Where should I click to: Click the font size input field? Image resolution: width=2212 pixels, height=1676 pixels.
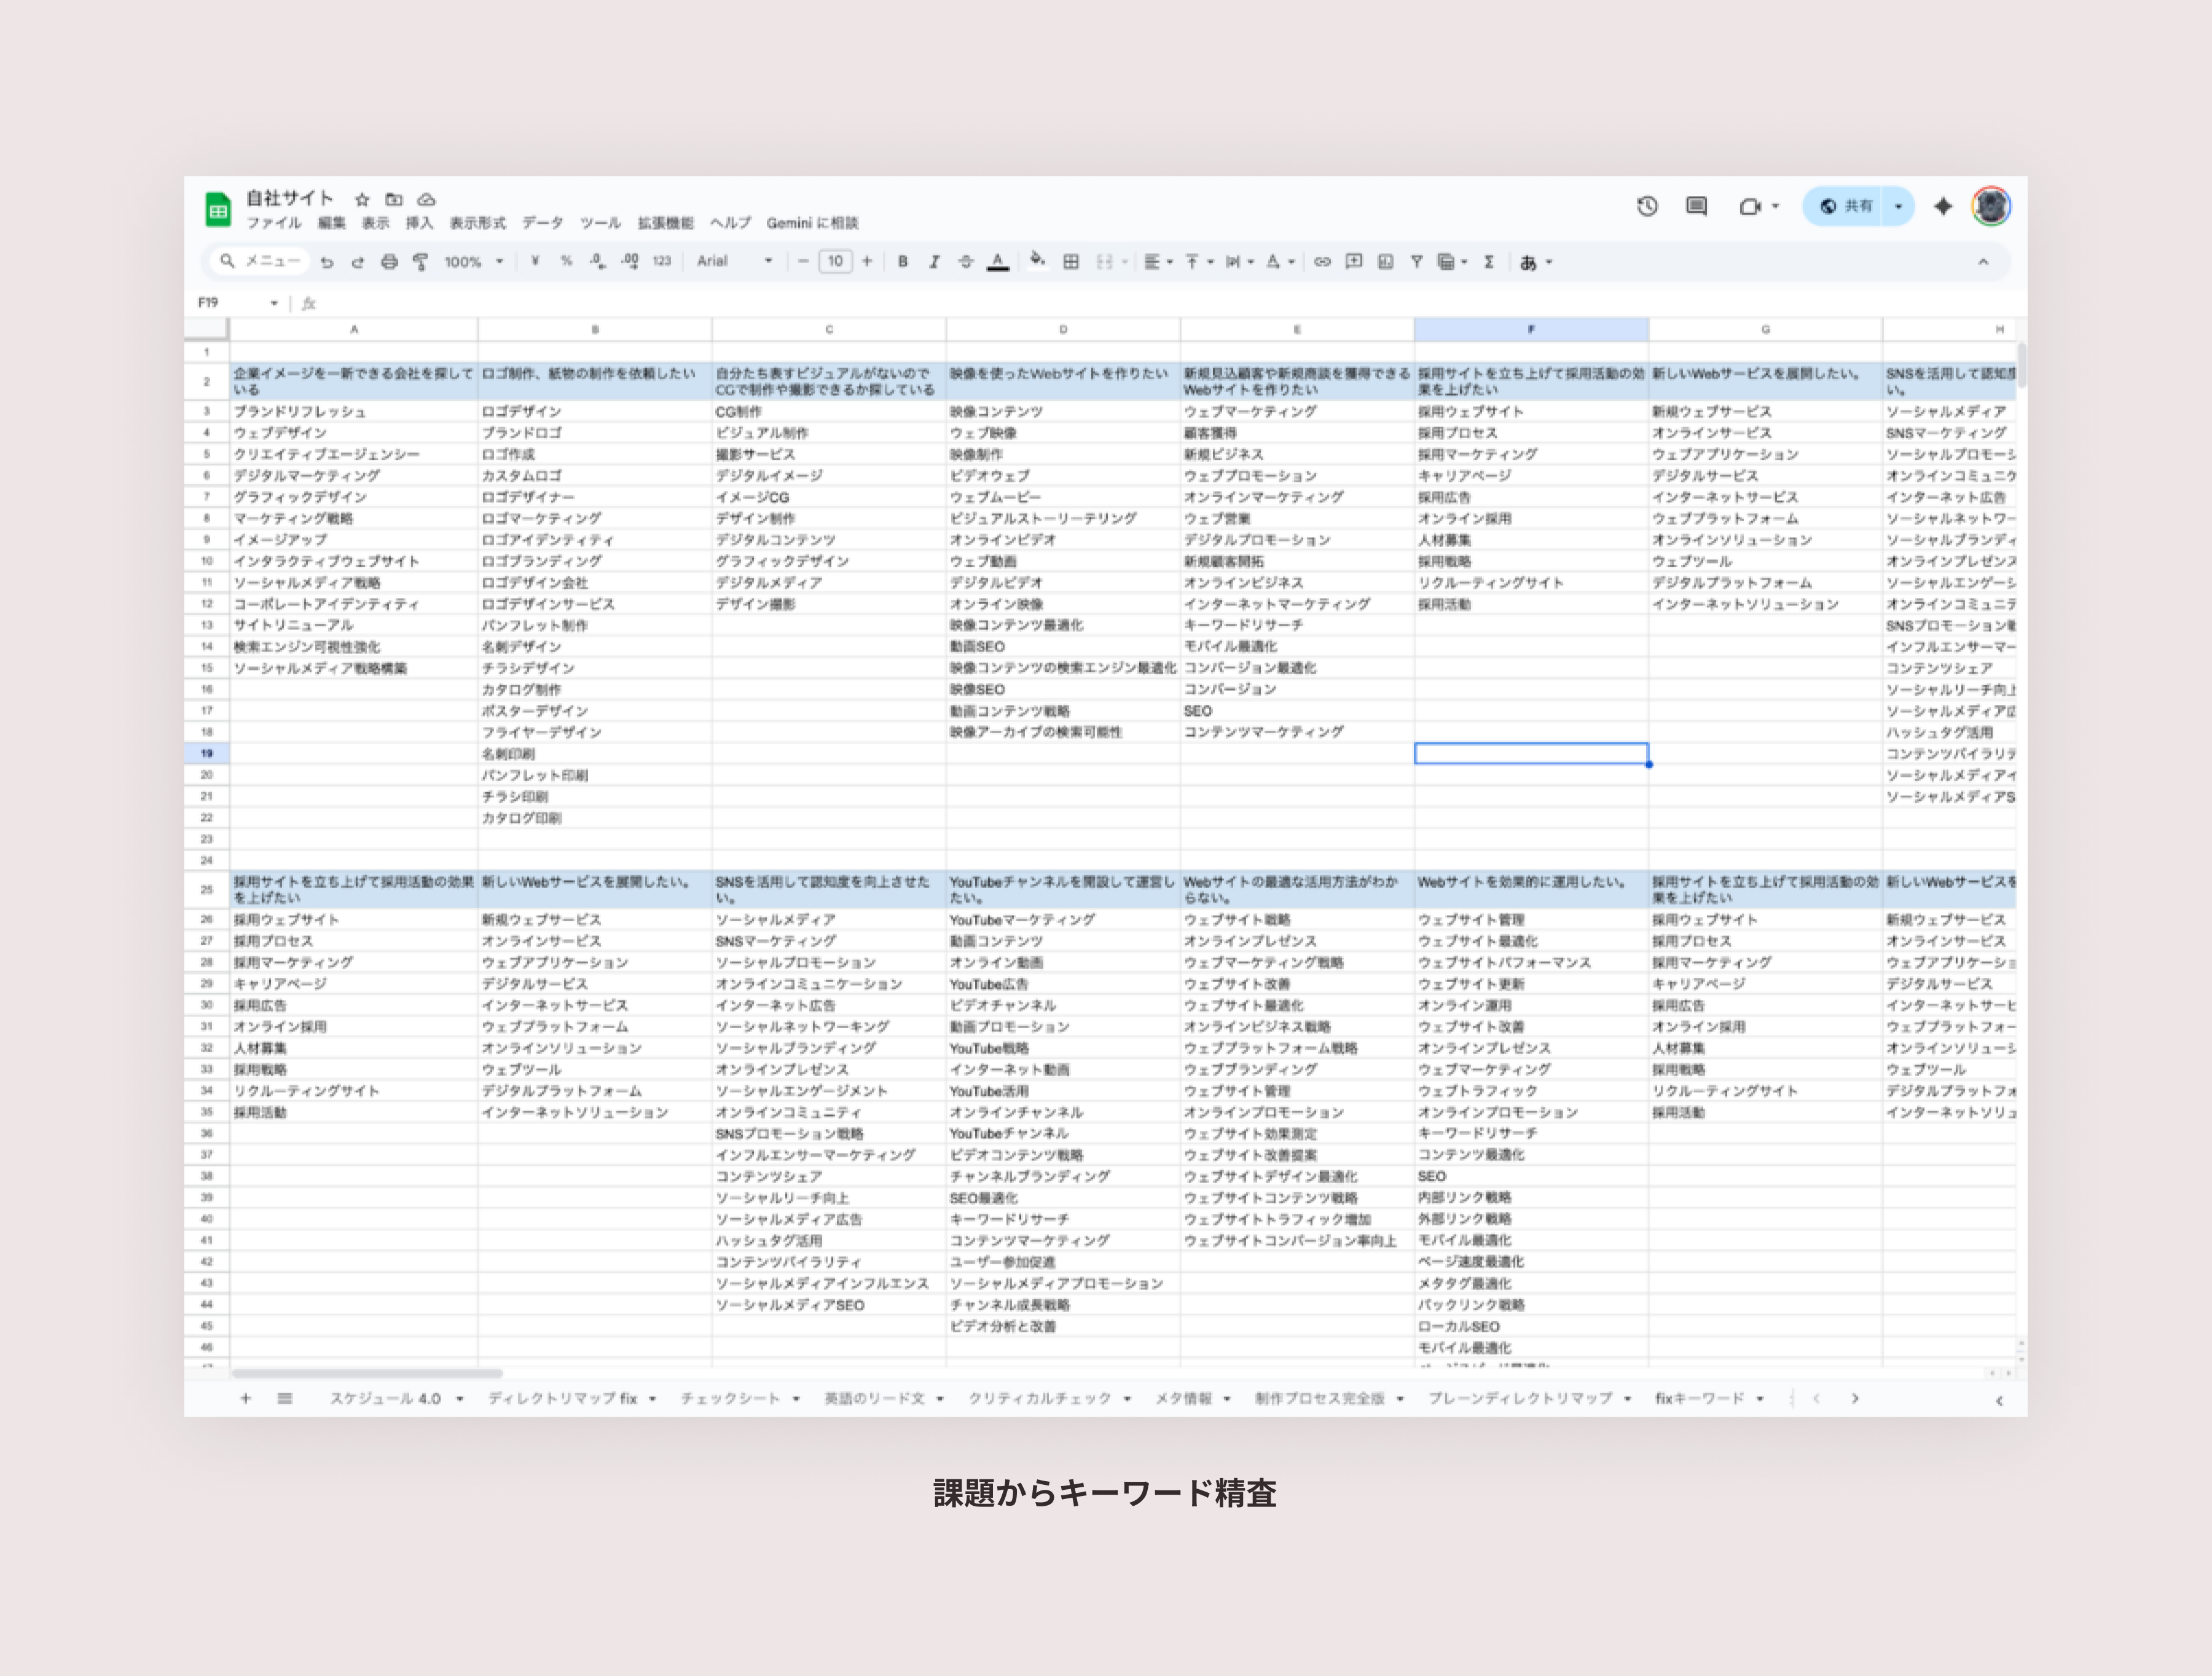[x=835, y=262]
